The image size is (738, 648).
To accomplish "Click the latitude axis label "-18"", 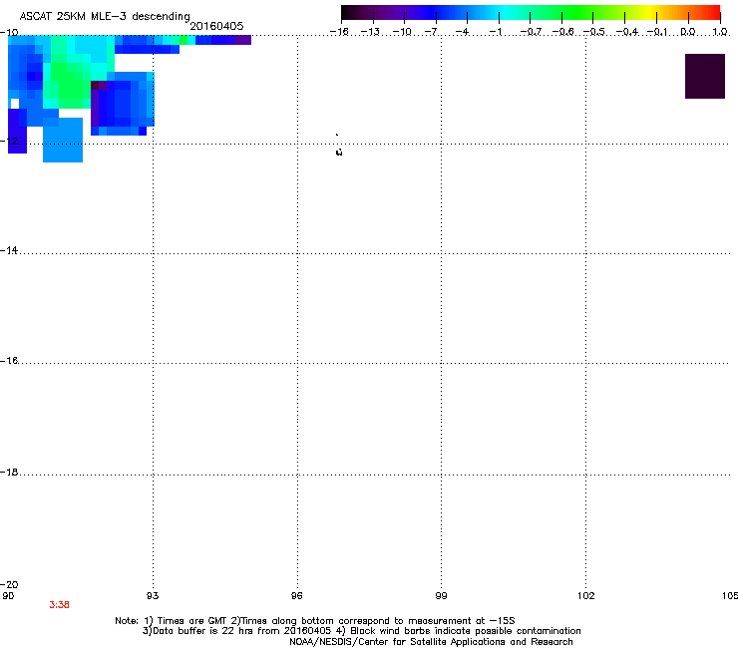I will pos(9,472).
